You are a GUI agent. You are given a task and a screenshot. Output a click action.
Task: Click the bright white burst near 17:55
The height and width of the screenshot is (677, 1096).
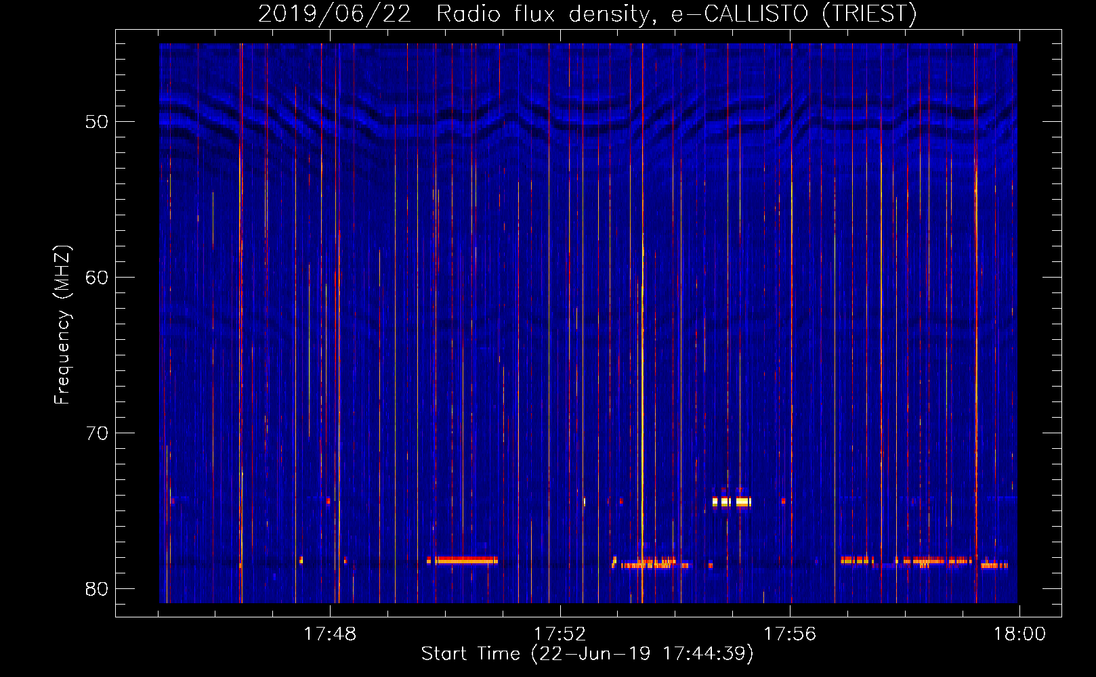click(732, 502)
